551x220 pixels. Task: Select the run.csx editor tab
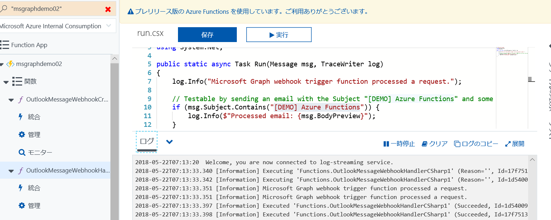pyautogui.click(x=150, y=33)
